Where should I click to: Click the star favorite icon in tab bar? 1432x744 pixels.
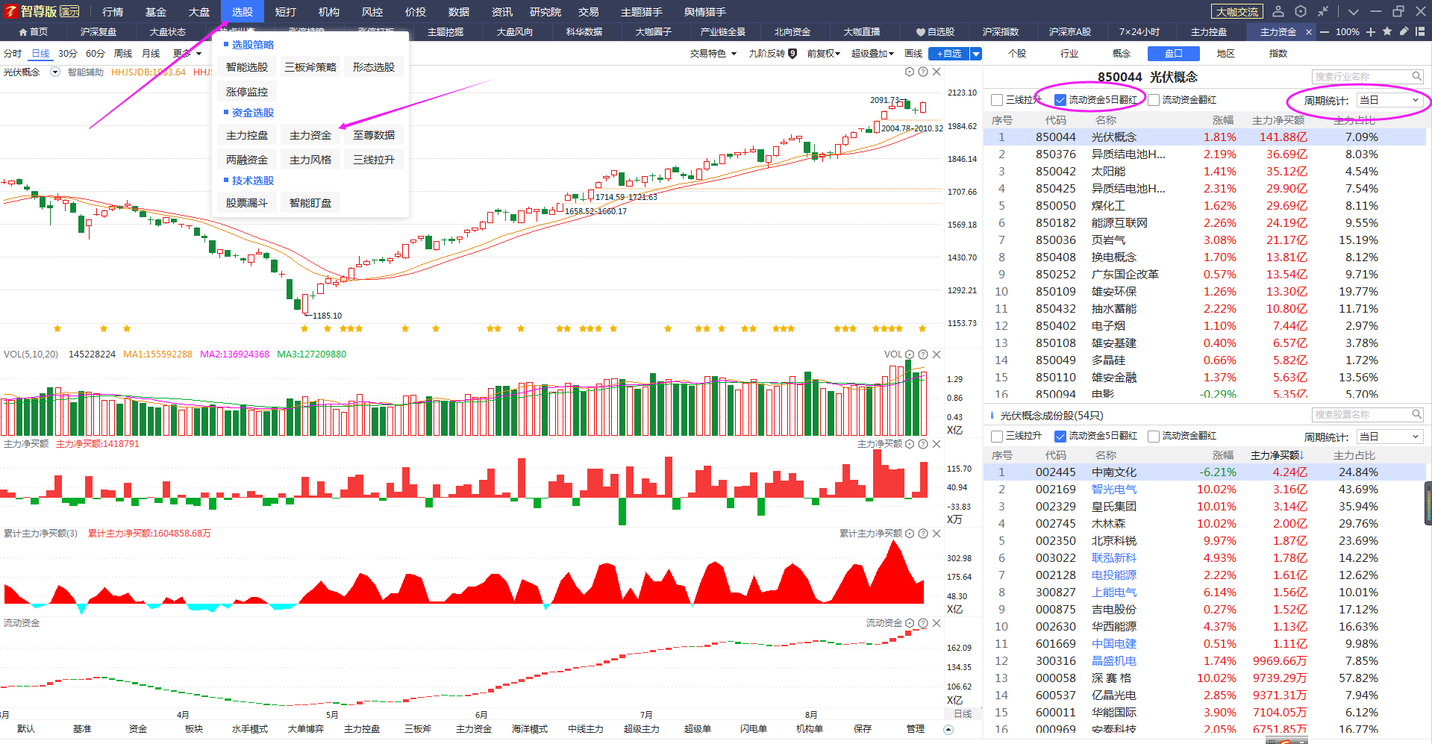click(1387, 31)
